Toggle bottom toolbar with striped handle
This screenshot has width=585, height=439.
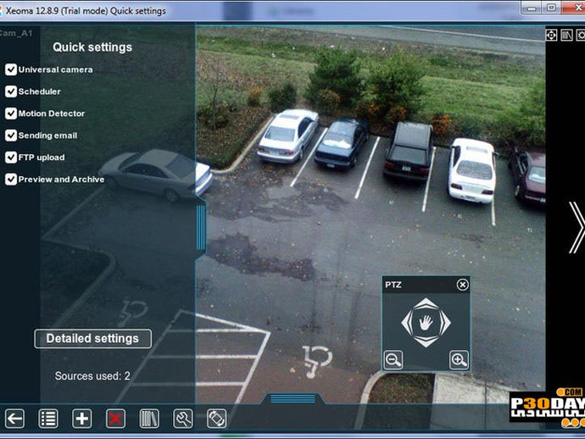click(x=292, y=398)
